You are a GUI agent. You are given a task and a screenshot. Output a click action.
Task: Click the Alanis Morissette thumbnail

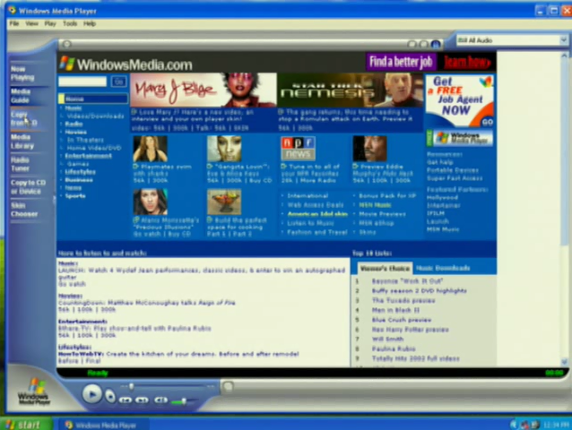pyautogui.click(x=151, y=202)
